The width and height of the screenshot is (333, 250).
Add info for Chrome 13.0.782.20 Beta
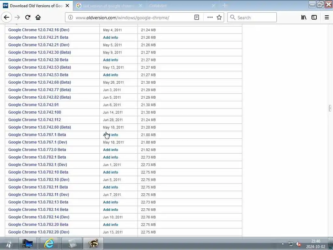point(111,225)
